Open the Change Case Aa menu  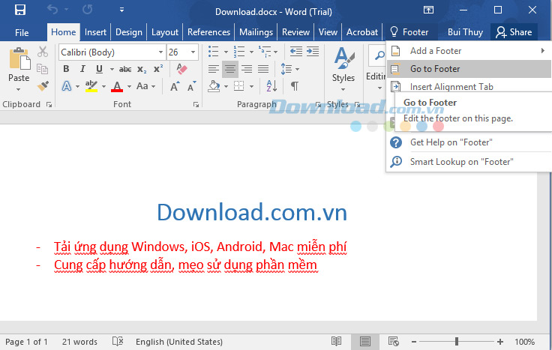pos(145,86)
